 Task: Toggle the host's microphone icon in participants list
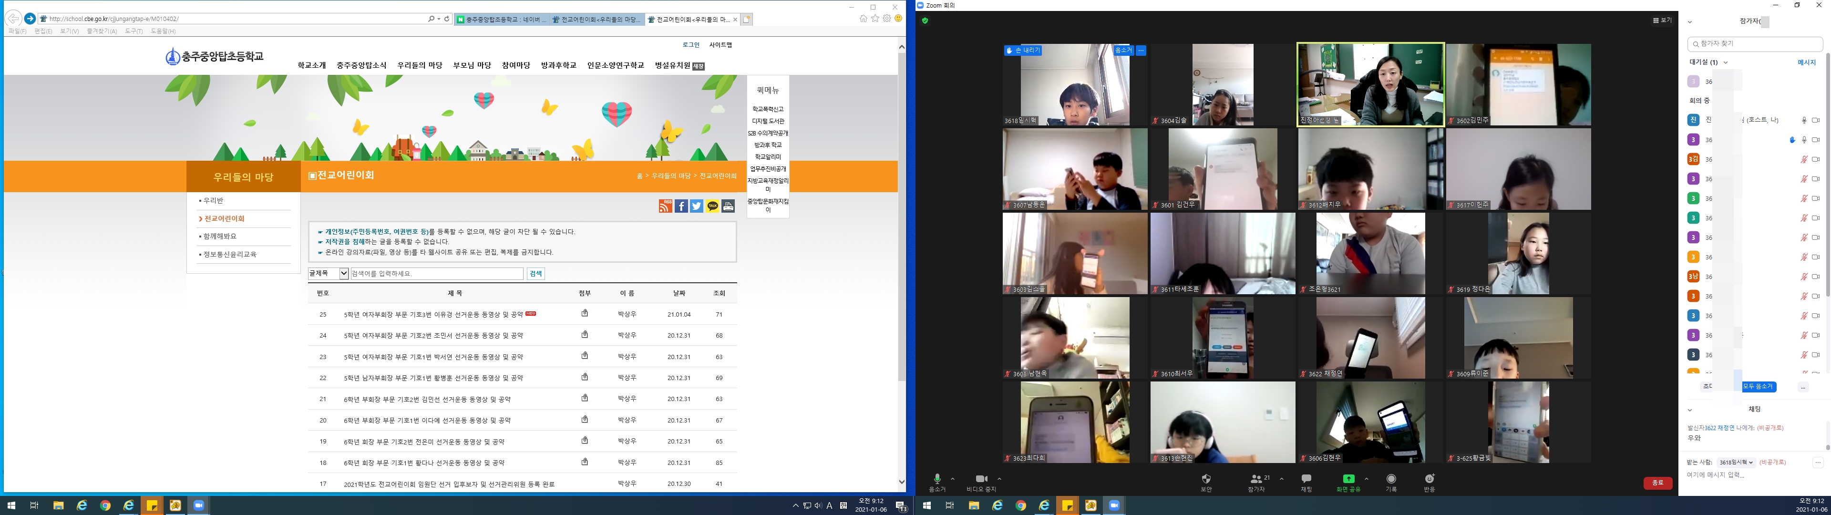pyautogui.click(x=1804, y=120)
